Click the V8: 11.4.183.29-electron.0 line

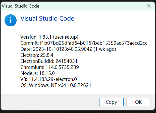pyautogui.click(x=48, y=79)
